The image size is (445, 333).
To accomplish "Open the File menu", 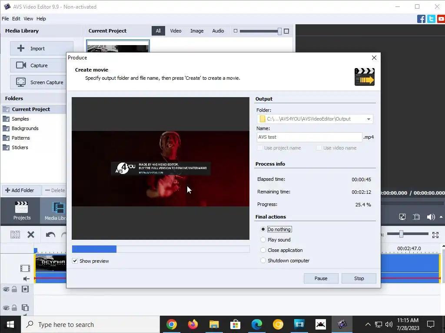I will point(5,19).
